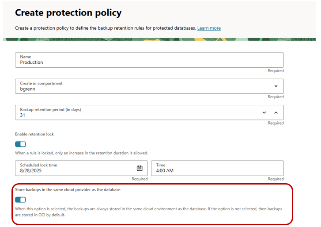Increase backup retention period with up chevron
Viewport: 321px width, 227px height.
(276, 112)
